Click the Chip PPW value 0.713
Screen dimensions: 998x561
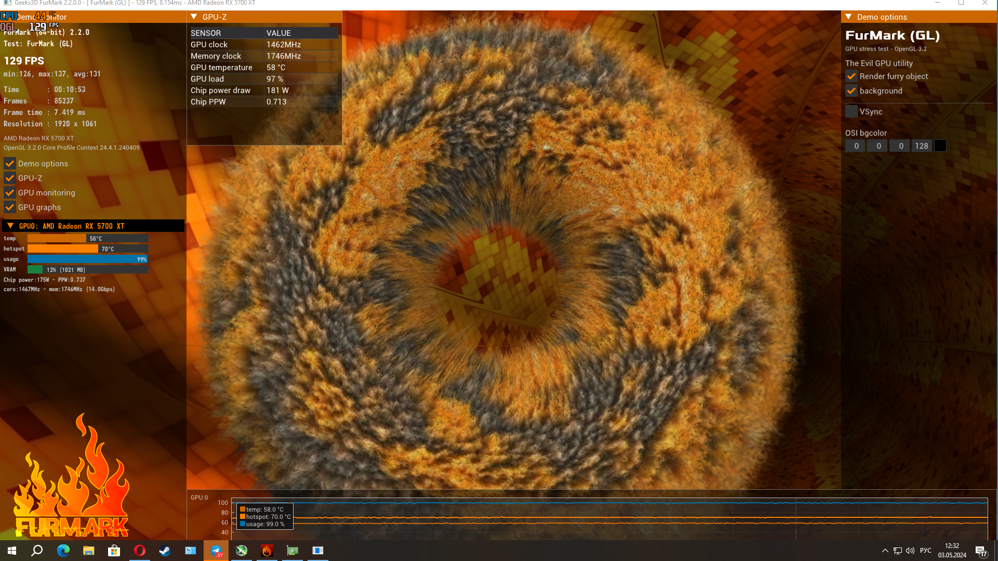pyautogui.click(x=276, y=102)
